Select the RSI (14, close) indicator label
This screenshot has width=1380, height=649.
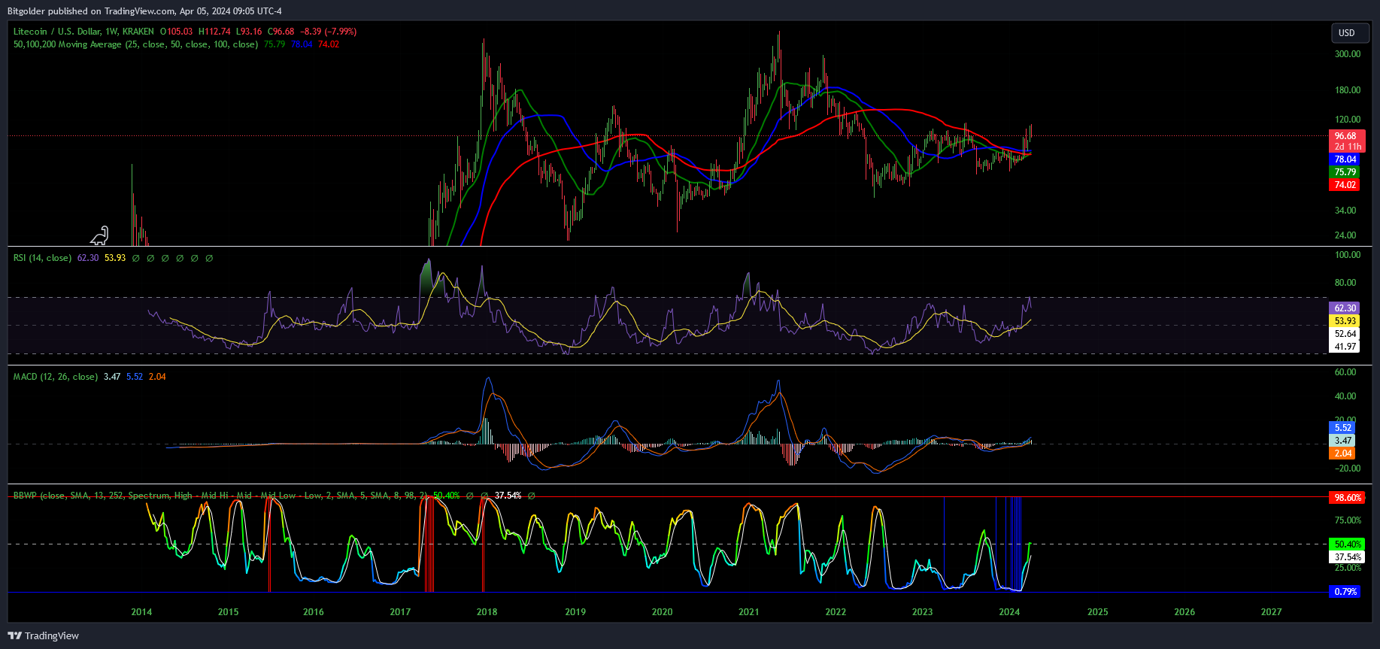point(42,258)
